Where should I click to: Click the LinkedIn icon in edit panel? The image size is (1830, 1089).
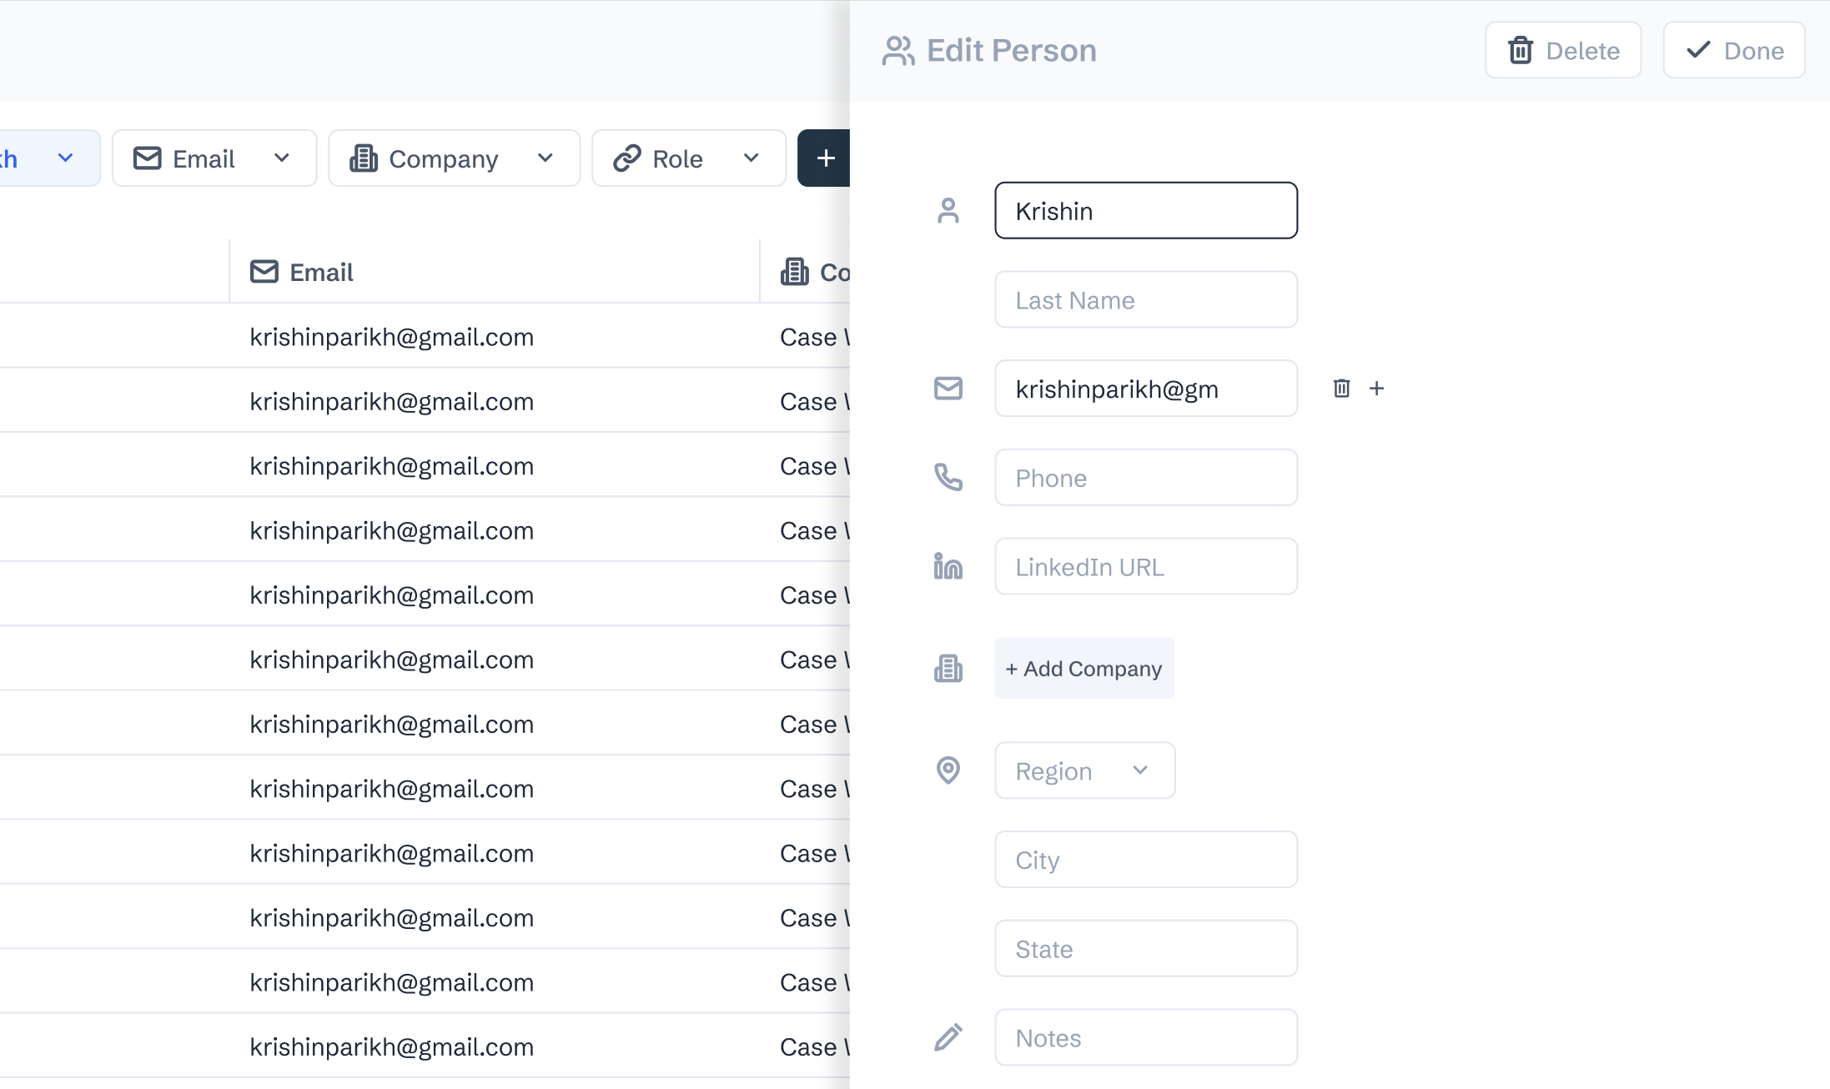point(948,567)
